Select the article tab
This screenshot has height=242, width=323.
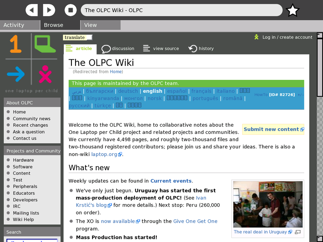[80, 48]
